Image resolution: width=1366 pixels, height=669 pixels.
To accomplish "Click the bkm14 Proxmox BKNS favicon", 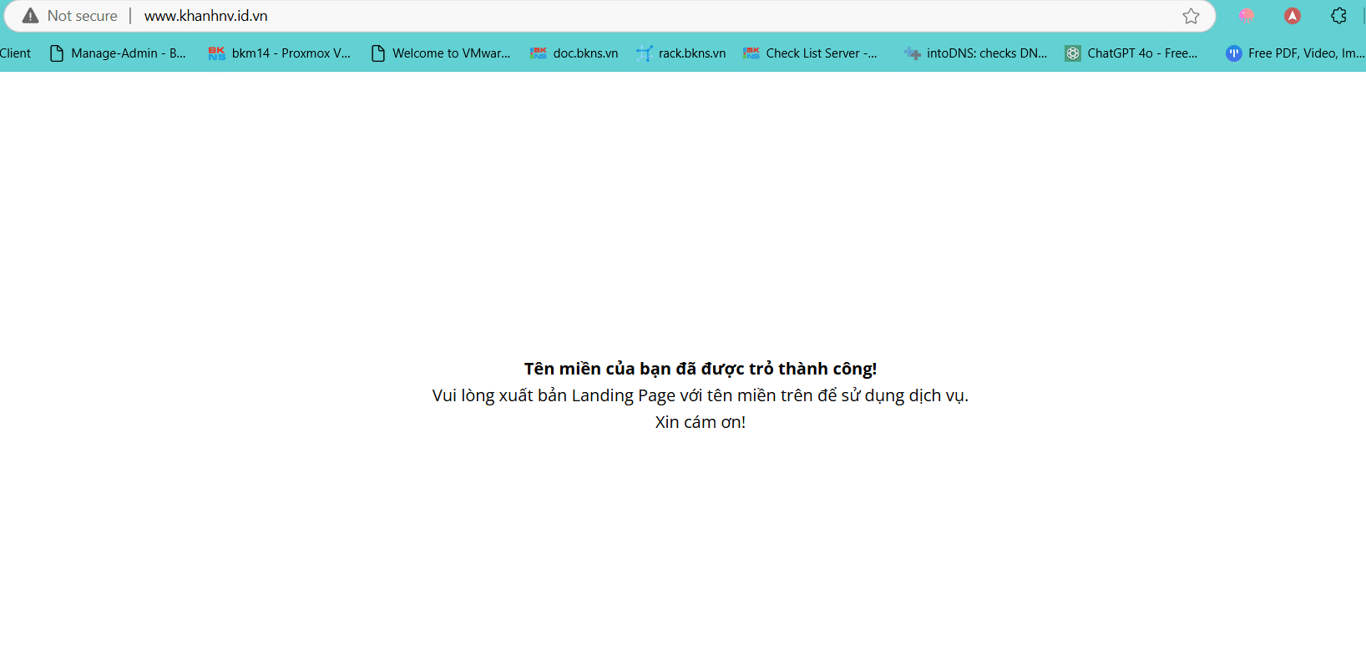I will click(217, 53).
